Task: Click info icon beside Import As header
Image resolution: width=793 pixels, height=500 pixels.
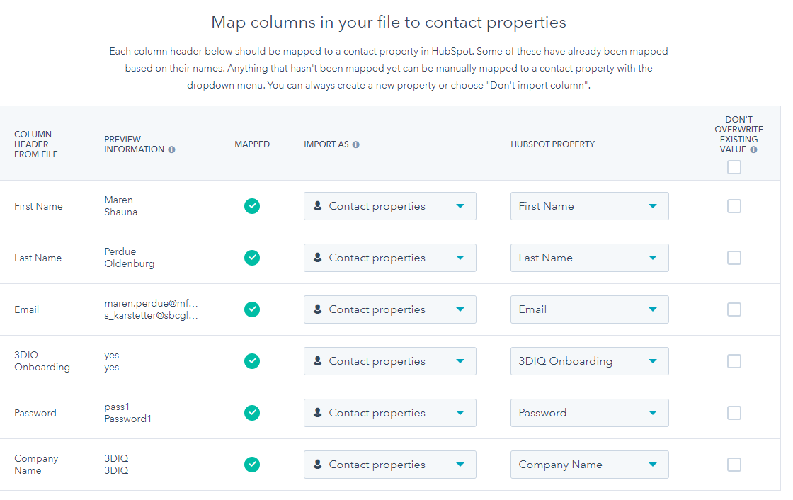Action: [356, 144]
